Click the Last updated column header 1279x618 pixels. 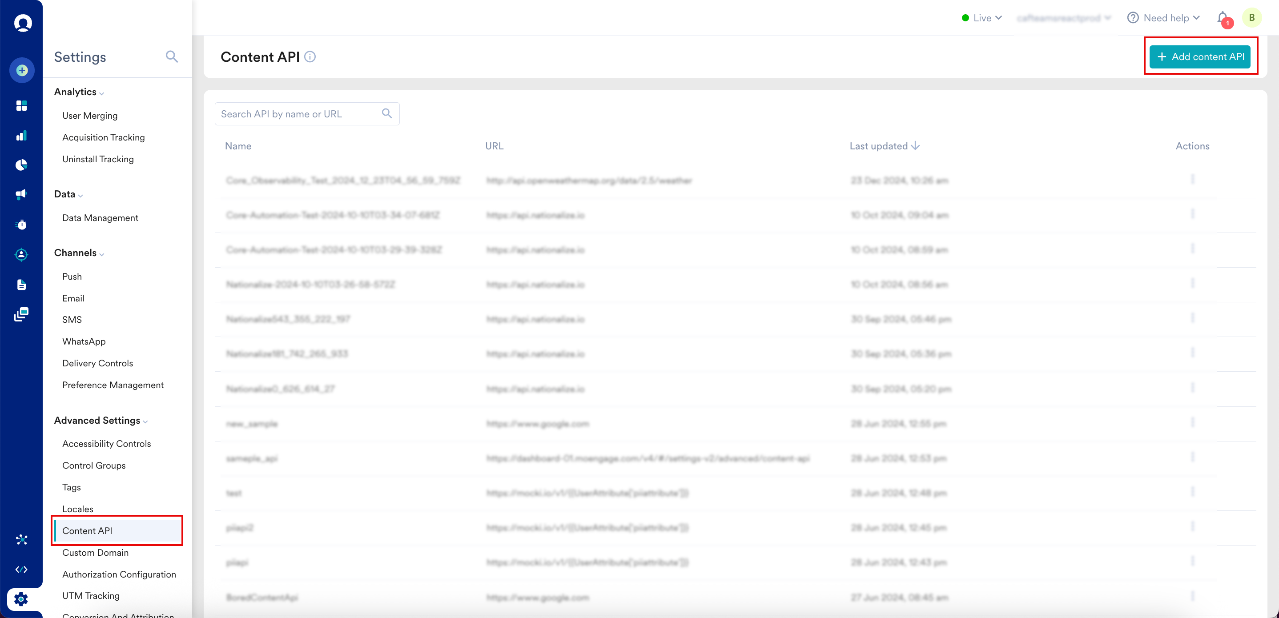[x=878, y=146]
